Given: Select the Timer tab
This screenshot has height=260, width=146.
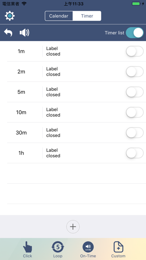Looking at the screenshot, I should point(87,16).
